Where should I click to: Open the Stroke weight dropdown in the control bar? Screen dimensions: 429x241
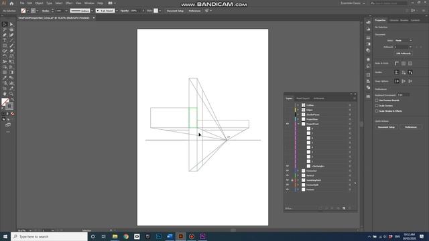[x=66, y=11]
